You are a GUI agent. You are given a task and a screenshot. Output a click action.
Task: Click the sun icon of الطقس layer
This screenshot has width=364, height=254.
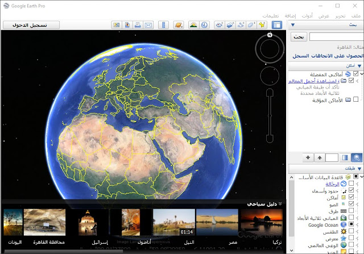[344, 231]
